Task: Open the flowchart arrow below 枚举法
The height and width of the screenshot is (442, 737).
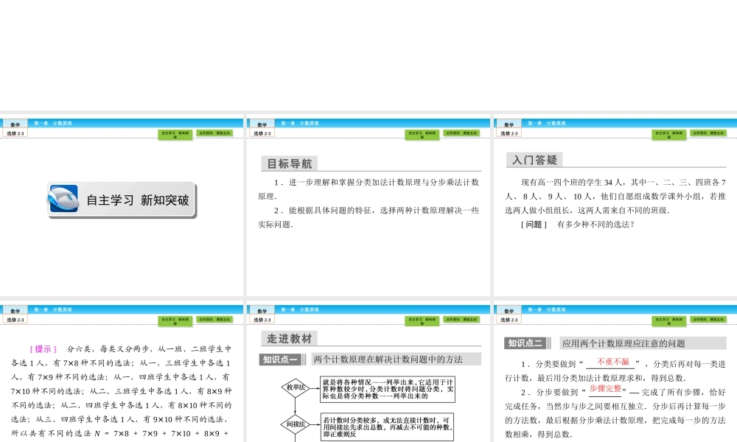Action: [296, 407]
